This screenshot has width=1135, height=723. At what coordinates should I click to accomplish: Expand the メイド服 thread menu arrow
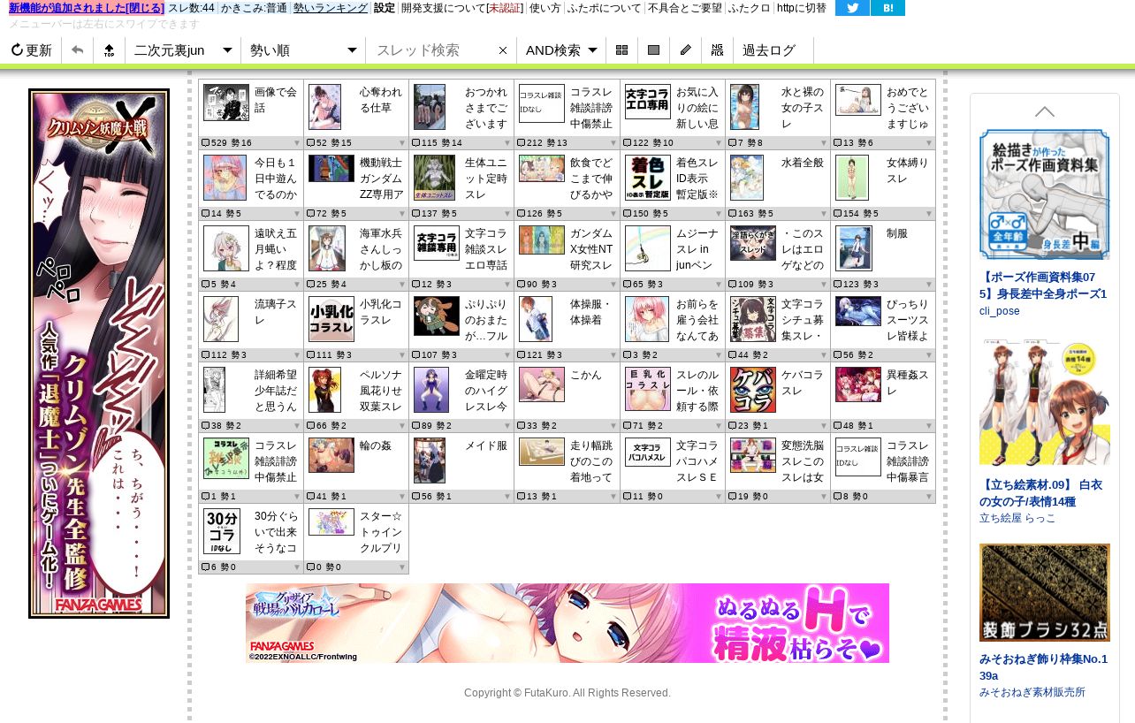click(x=507, y=497)
